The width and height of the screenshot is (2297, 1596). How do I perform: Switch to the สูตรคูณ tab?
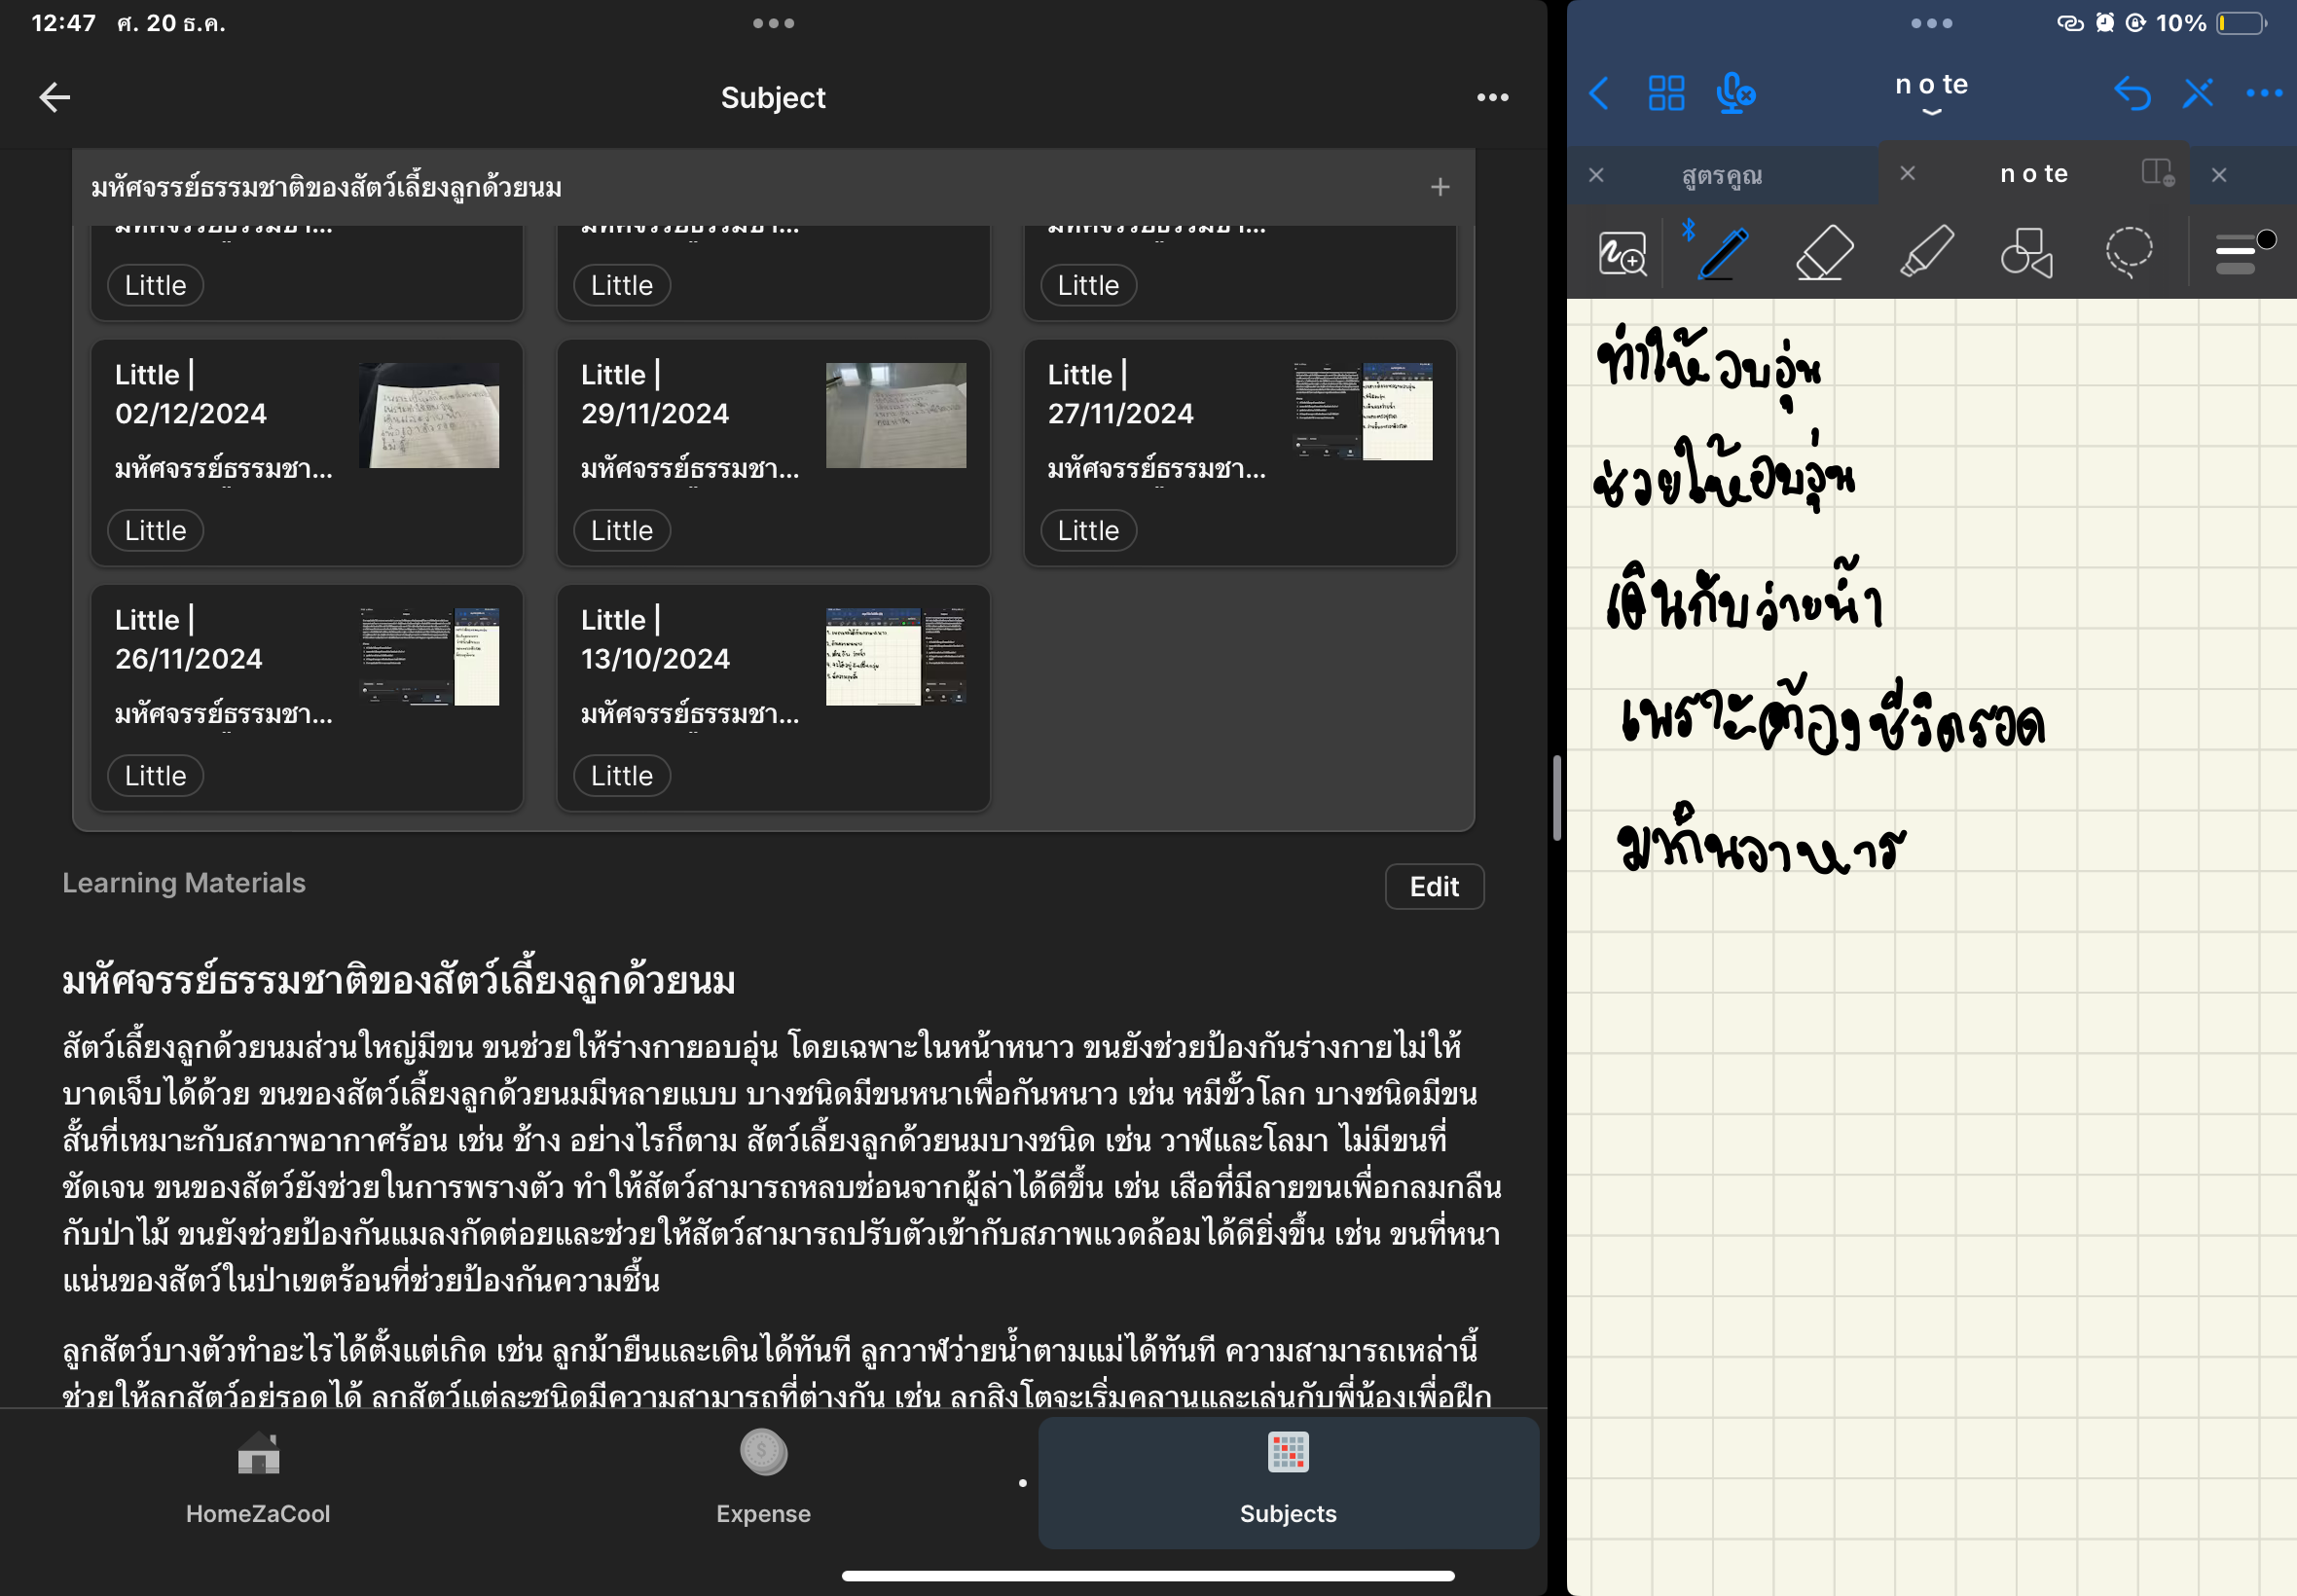(x=1721, y=175)
